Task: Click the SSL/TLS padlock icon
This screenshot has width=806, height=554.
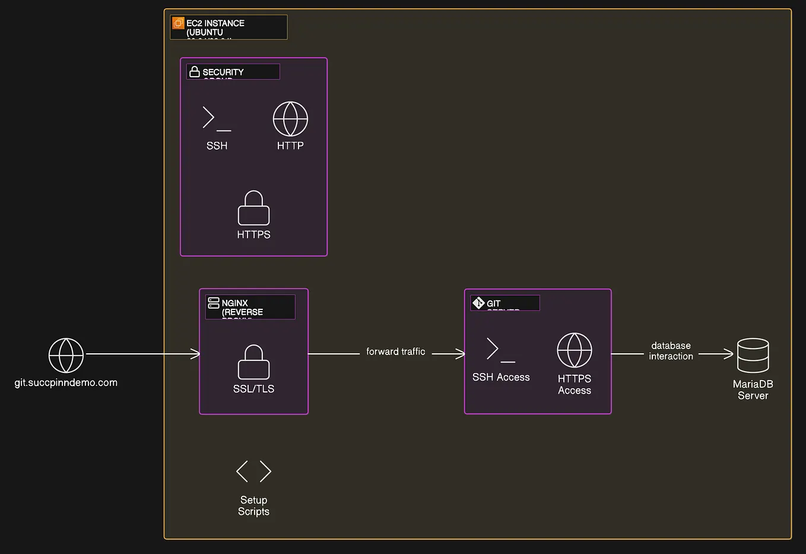Action: 253,363
